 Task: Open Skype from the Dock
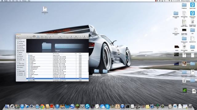click(x=107, y=106)
